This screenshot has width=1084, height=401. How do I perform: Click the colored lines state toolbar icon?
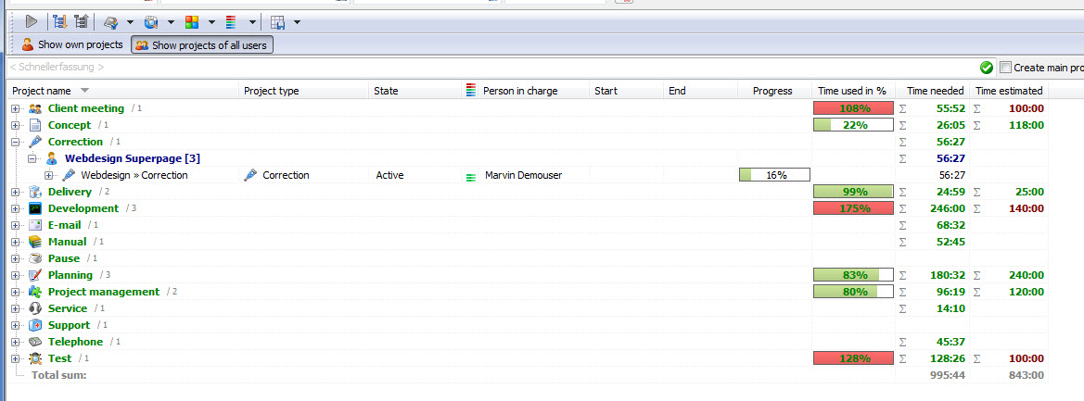tap(232, 21)
